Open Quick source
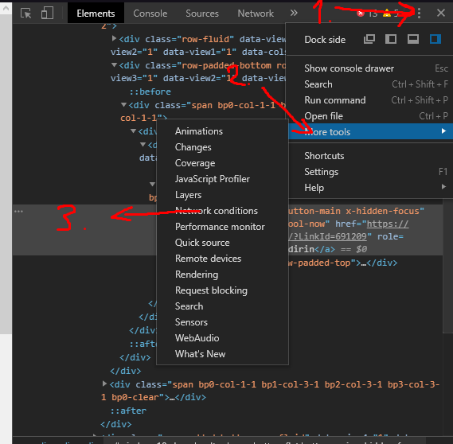This screenshot has width=453, height=444. coord(222,243)
